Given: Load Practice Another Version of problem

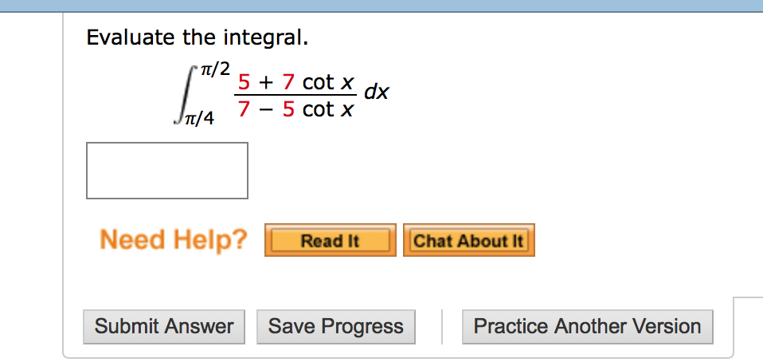Looking at the screenshot, I should click(587, 326).
